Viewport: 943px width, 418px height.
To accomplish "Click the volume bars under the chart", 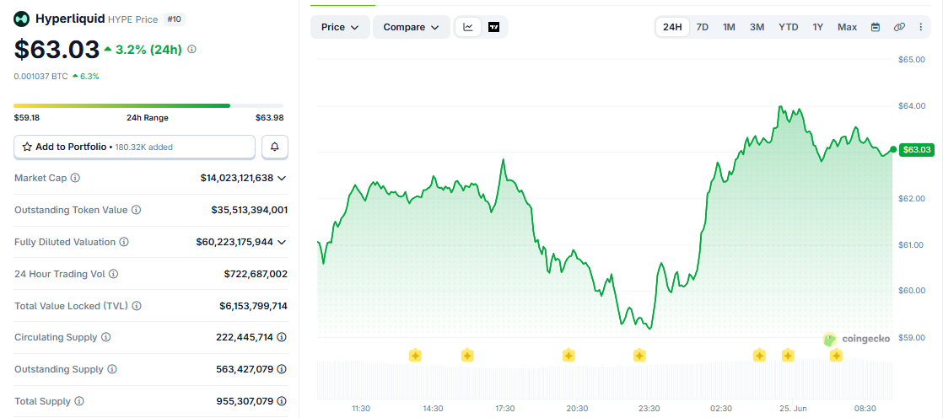I will click(605, 379).
